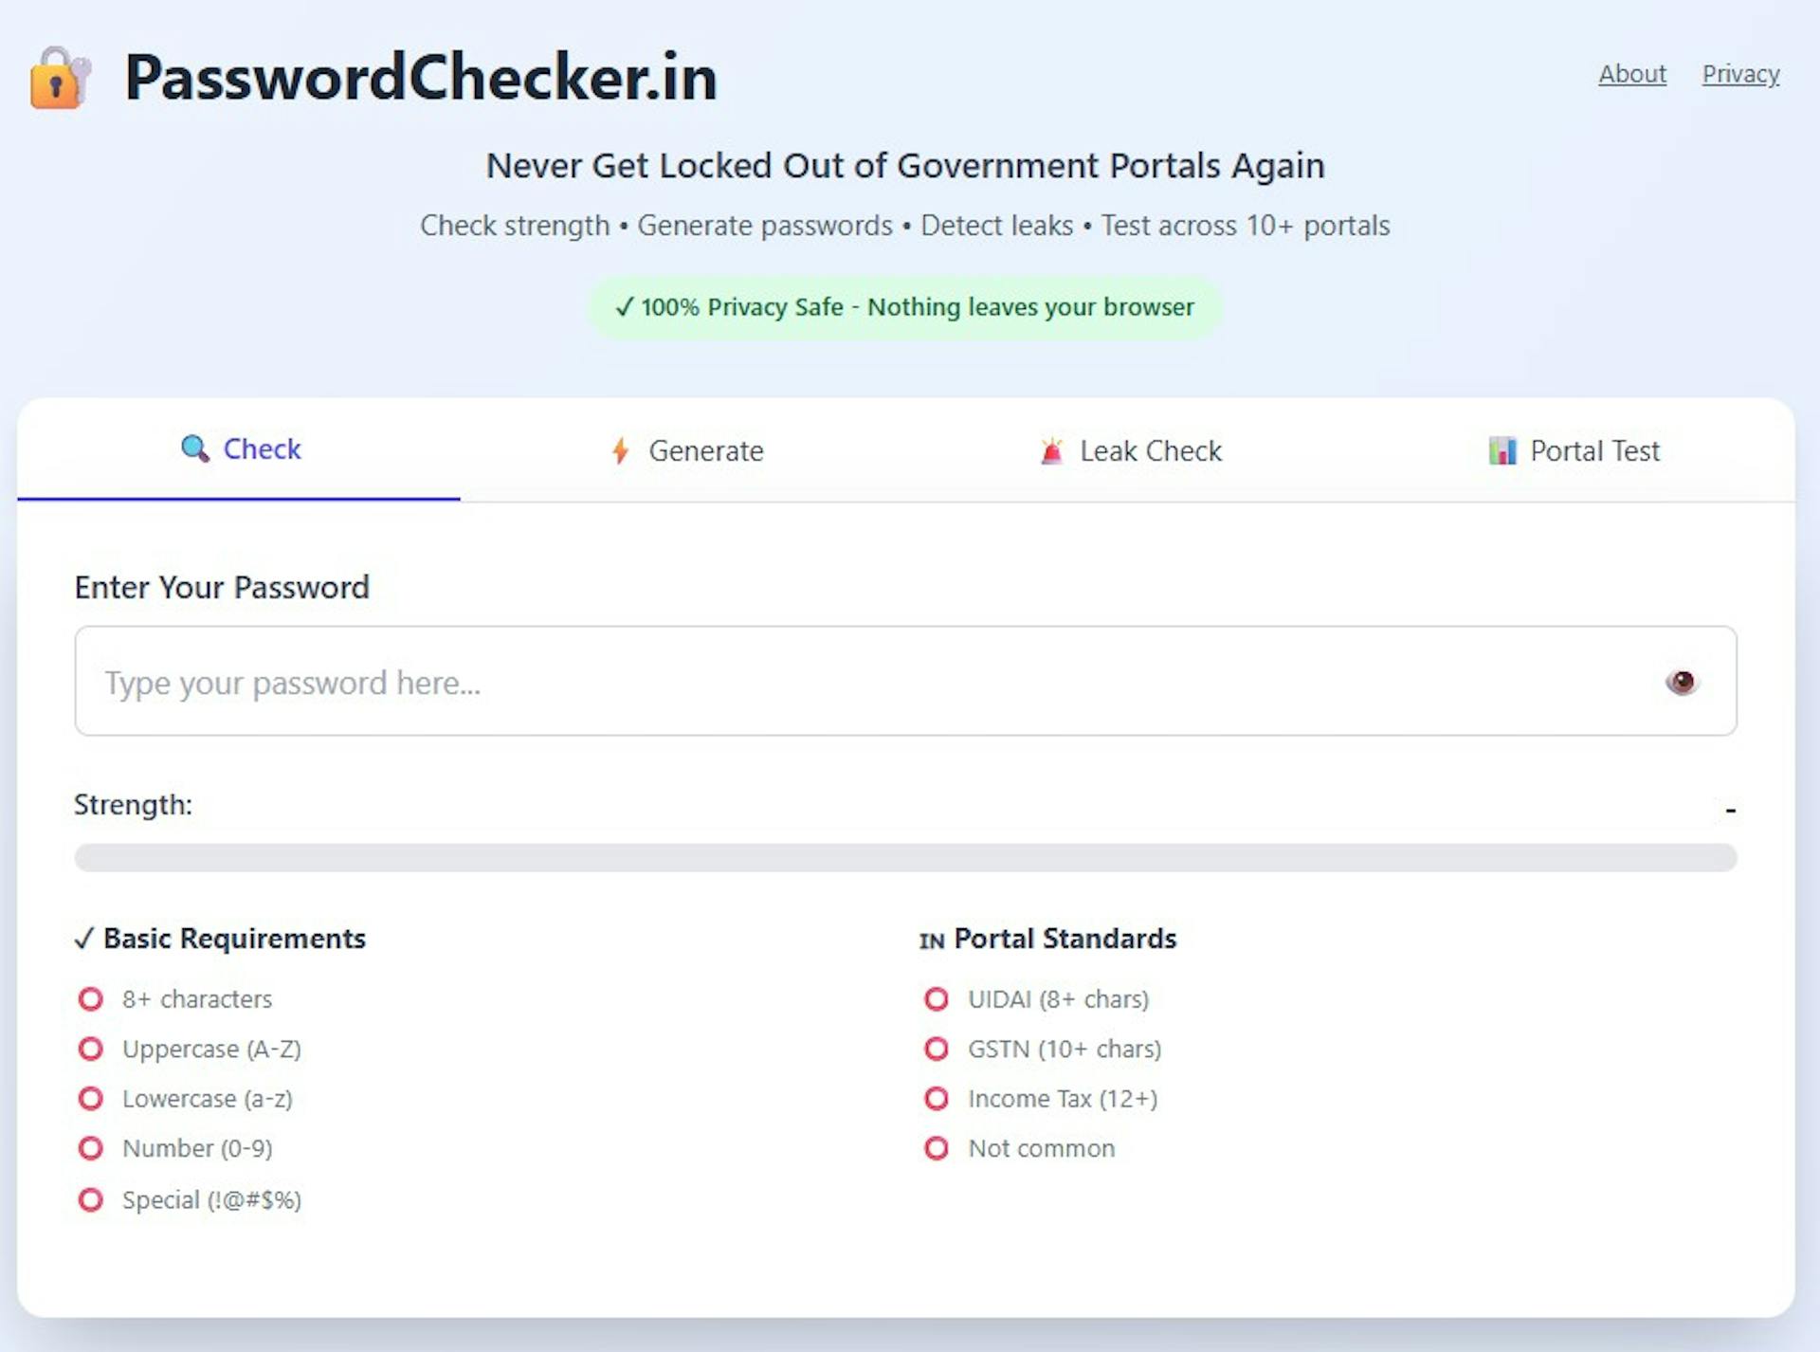This screenshot has height=1352, width=1820.
Task: Click the 8+ characters requirement circle
Action: click(91, 998)
